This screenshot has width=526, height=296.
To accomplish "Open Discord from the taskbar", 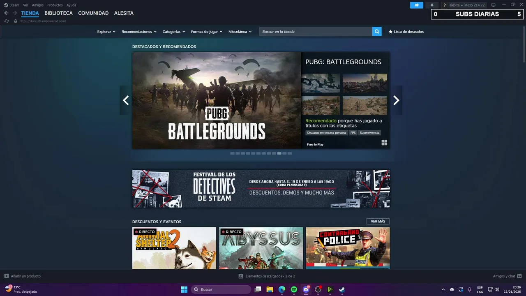I will pos(306,289).
